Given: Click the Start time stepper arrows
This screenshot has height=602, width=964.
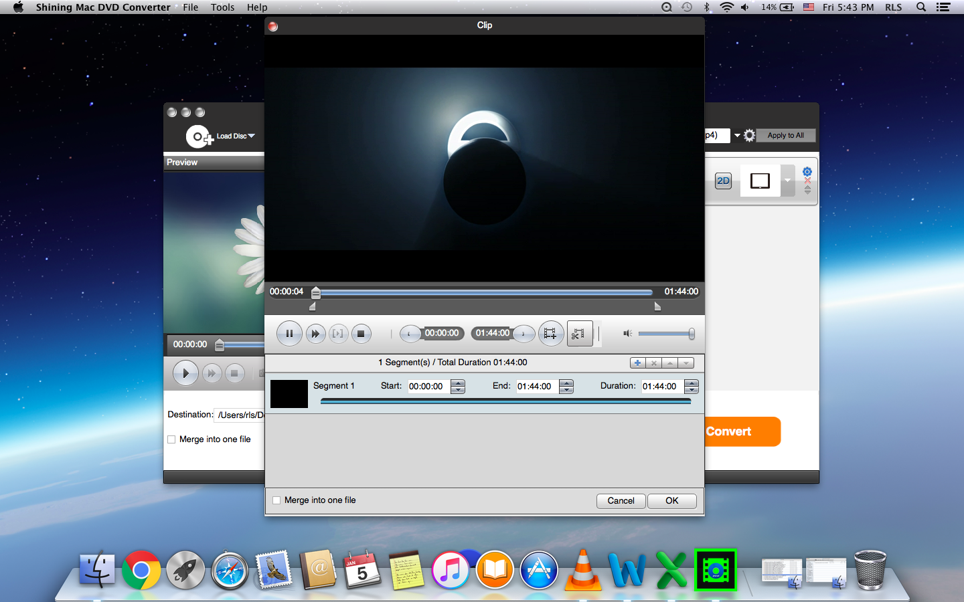Looking at the screenshot, I should [x=458, y=386].
